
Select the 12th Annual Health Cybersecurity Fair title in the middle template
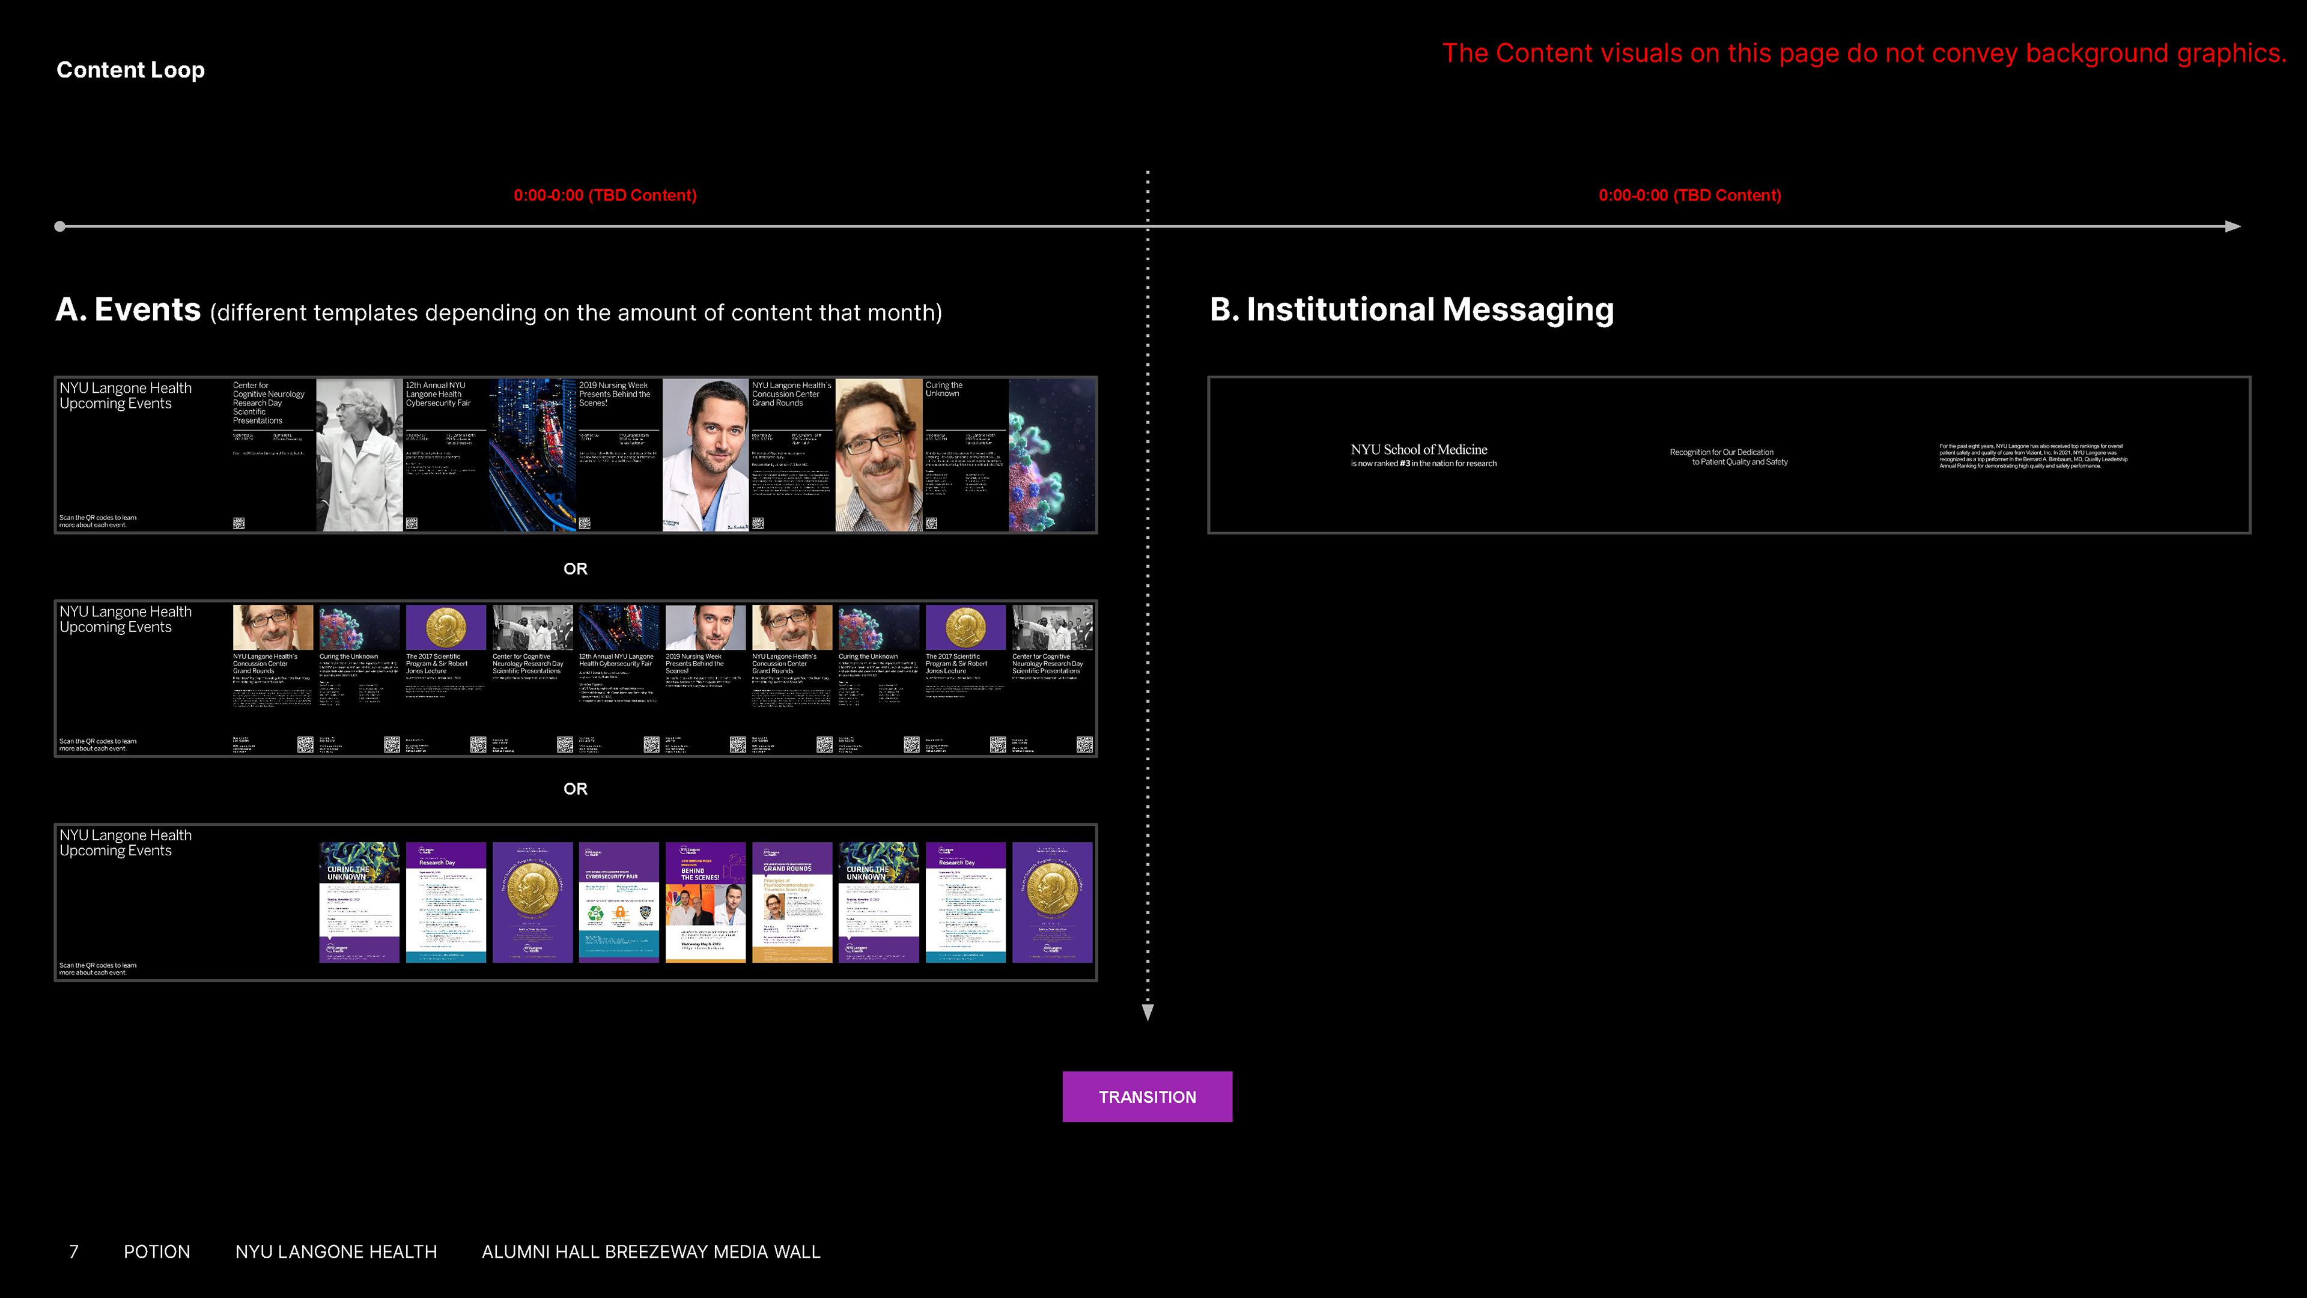click(616, 660)
